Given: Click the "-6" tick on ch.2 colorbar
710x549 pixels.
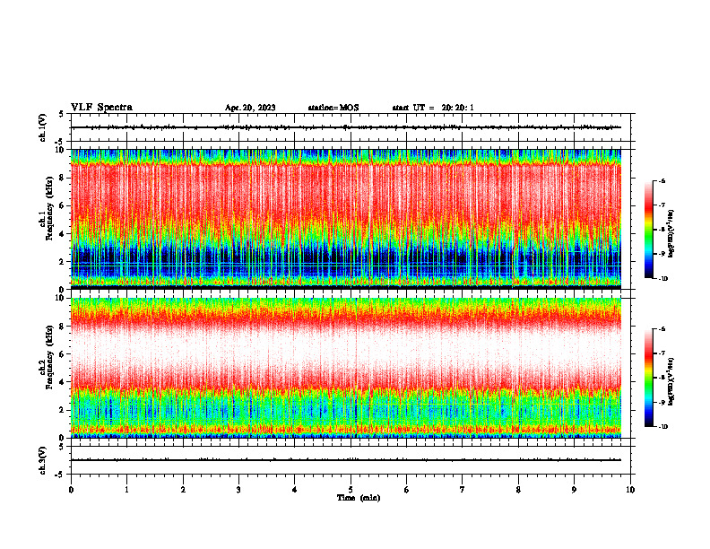Looking at the screenshot, I should (662, 329).
